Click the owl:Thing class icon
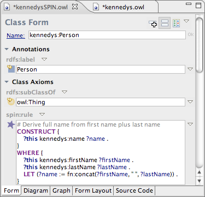Screen dimensions: 205x197 pyautogui.click(x=11, y=102)
